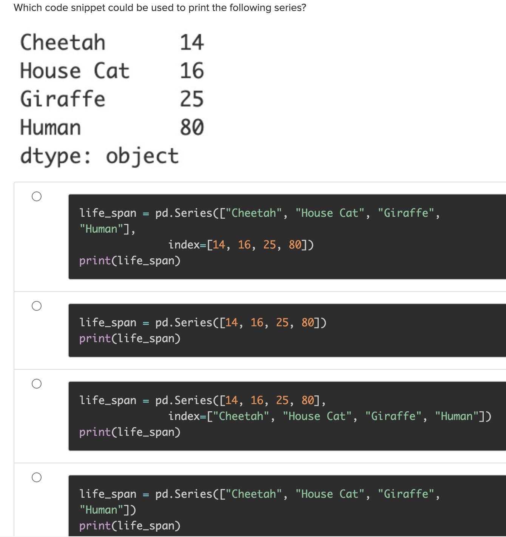Choose the radio option for pd.Series([14, 16, 25, 80]) only
Screen dimensions: 506x537
click(x=37, y=306)
